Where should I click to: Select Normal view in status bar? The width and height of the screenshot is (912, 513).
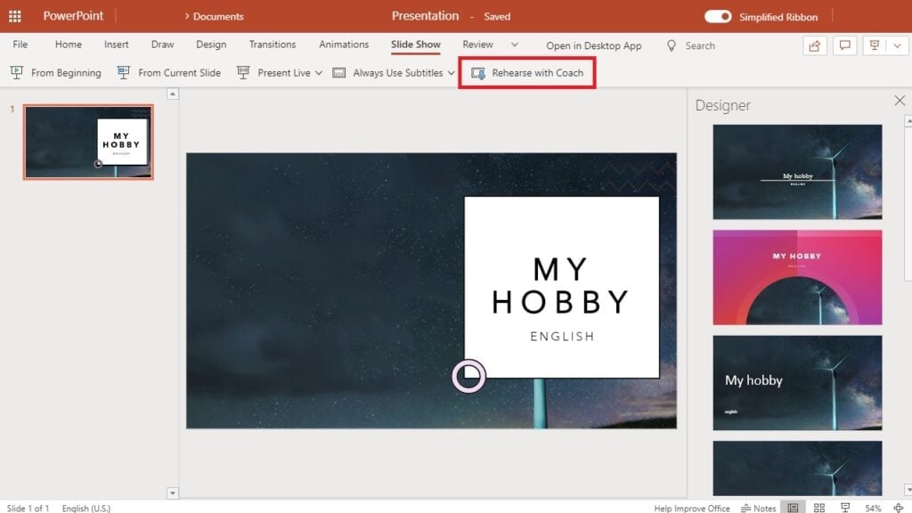pos(790,508)
